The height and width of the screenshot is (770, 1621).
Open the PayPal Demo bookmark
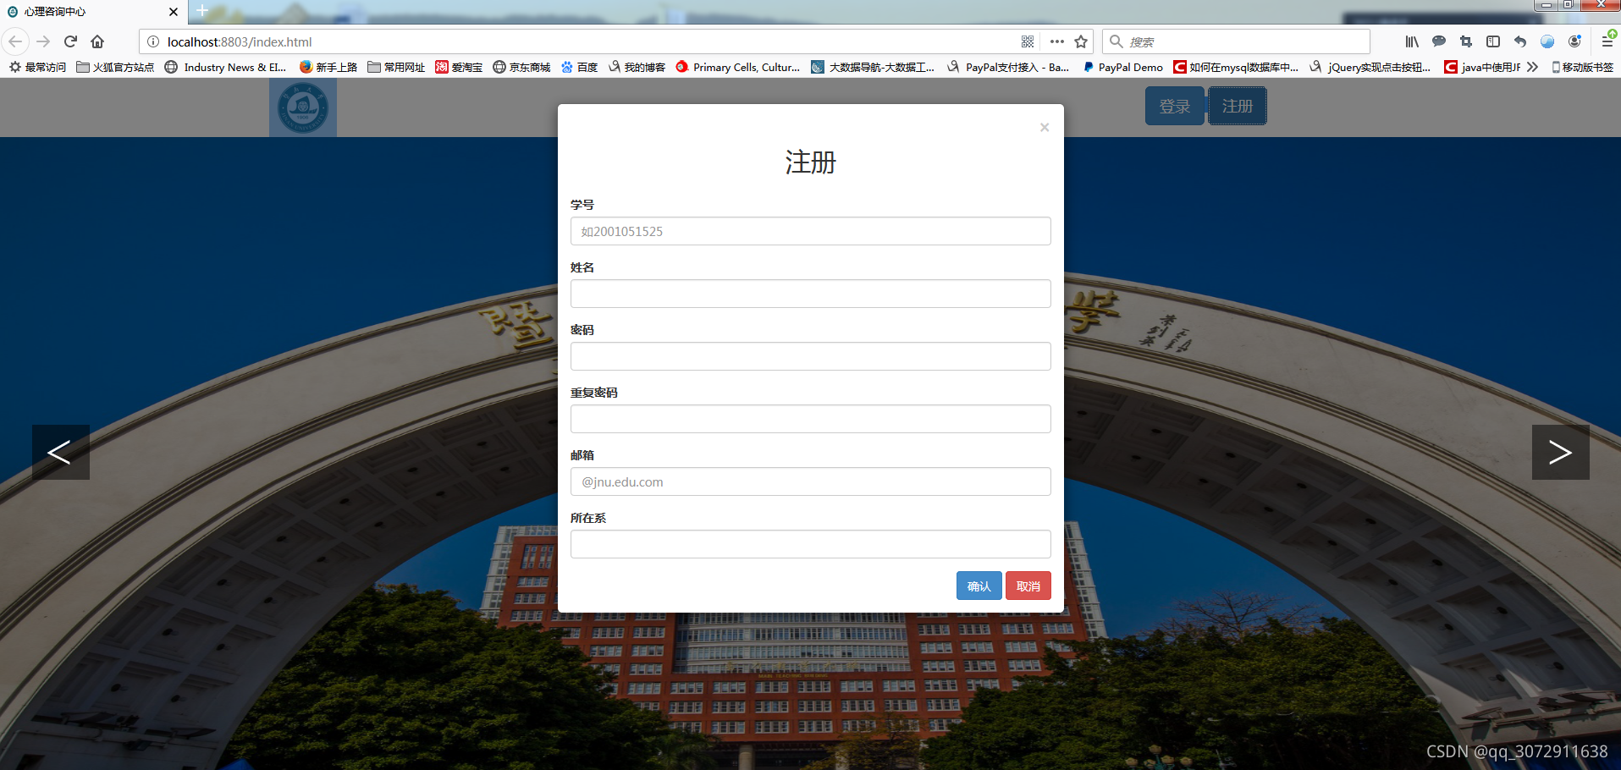tap(1122, 67)
